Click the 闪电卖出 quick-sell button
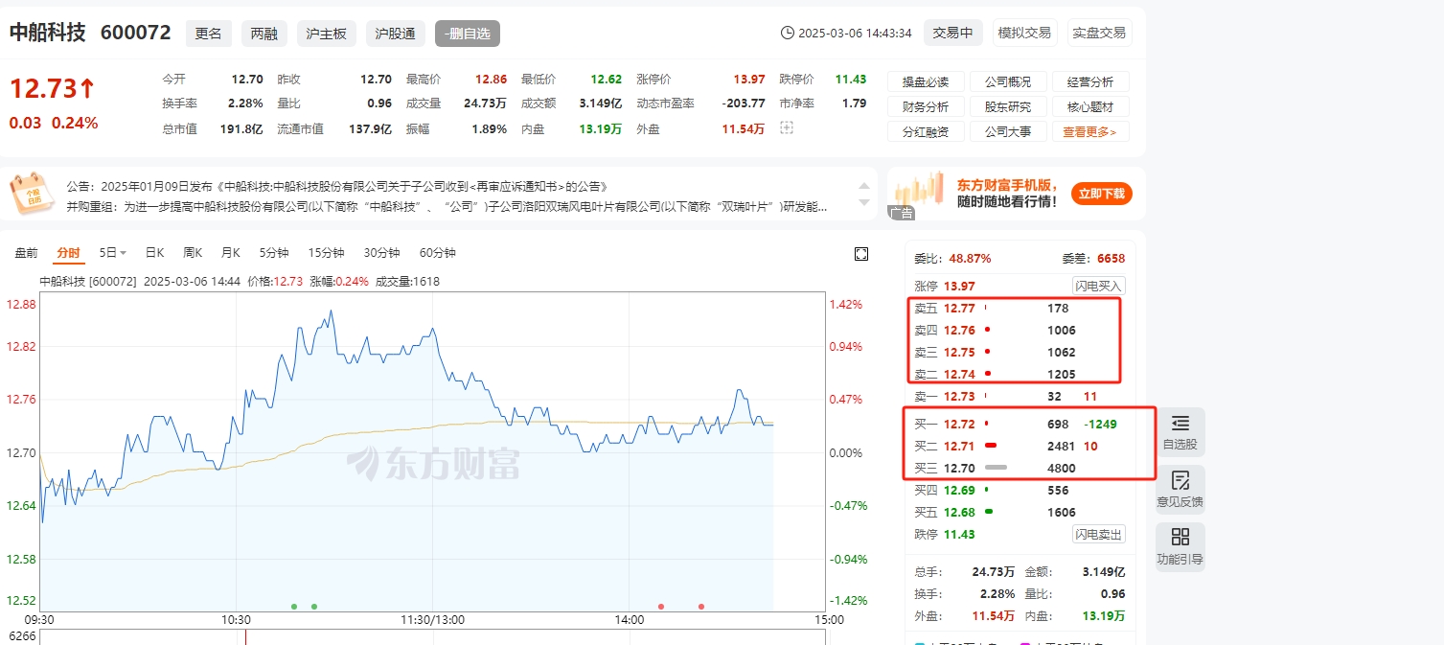1444x645 pixels. 1098,534
